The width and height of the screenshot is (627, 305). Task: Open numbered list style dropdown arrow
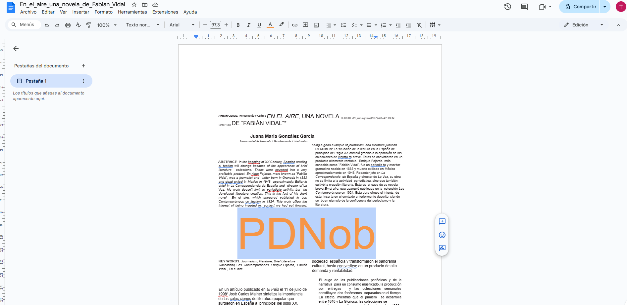click(391, 25)
